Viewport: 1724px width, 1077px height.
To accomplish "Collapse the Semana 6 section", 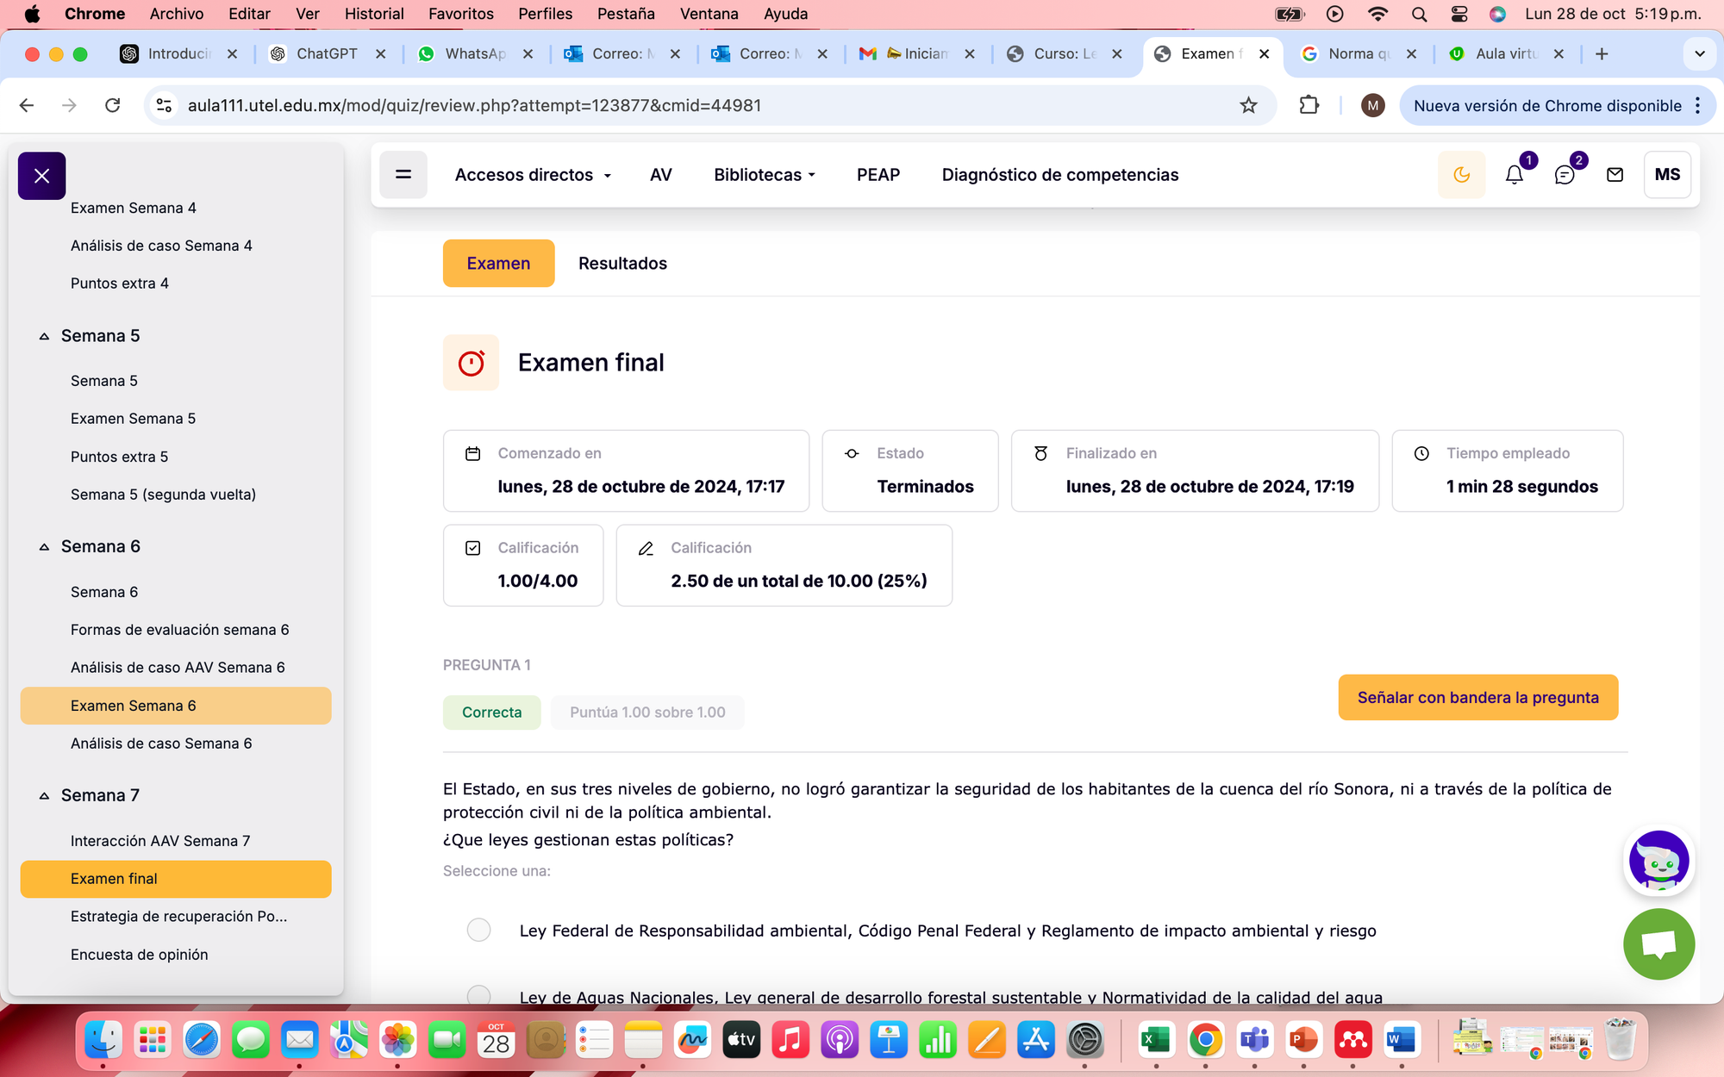I will 44,547.
